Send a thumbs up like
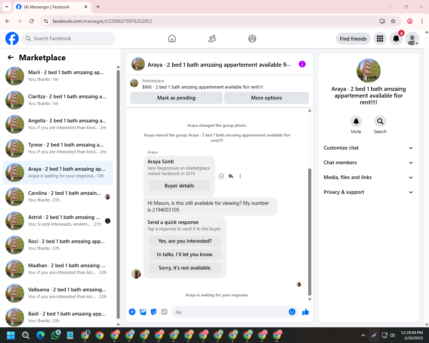The width and height of the screenshot is (429, 343). click(306, 312)
